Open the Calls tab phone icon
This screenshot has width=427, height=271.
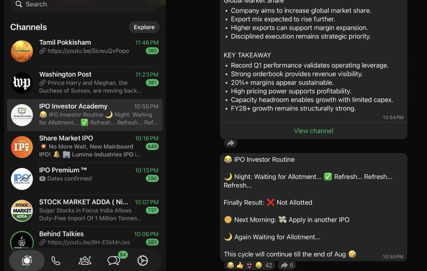(56, 261)
